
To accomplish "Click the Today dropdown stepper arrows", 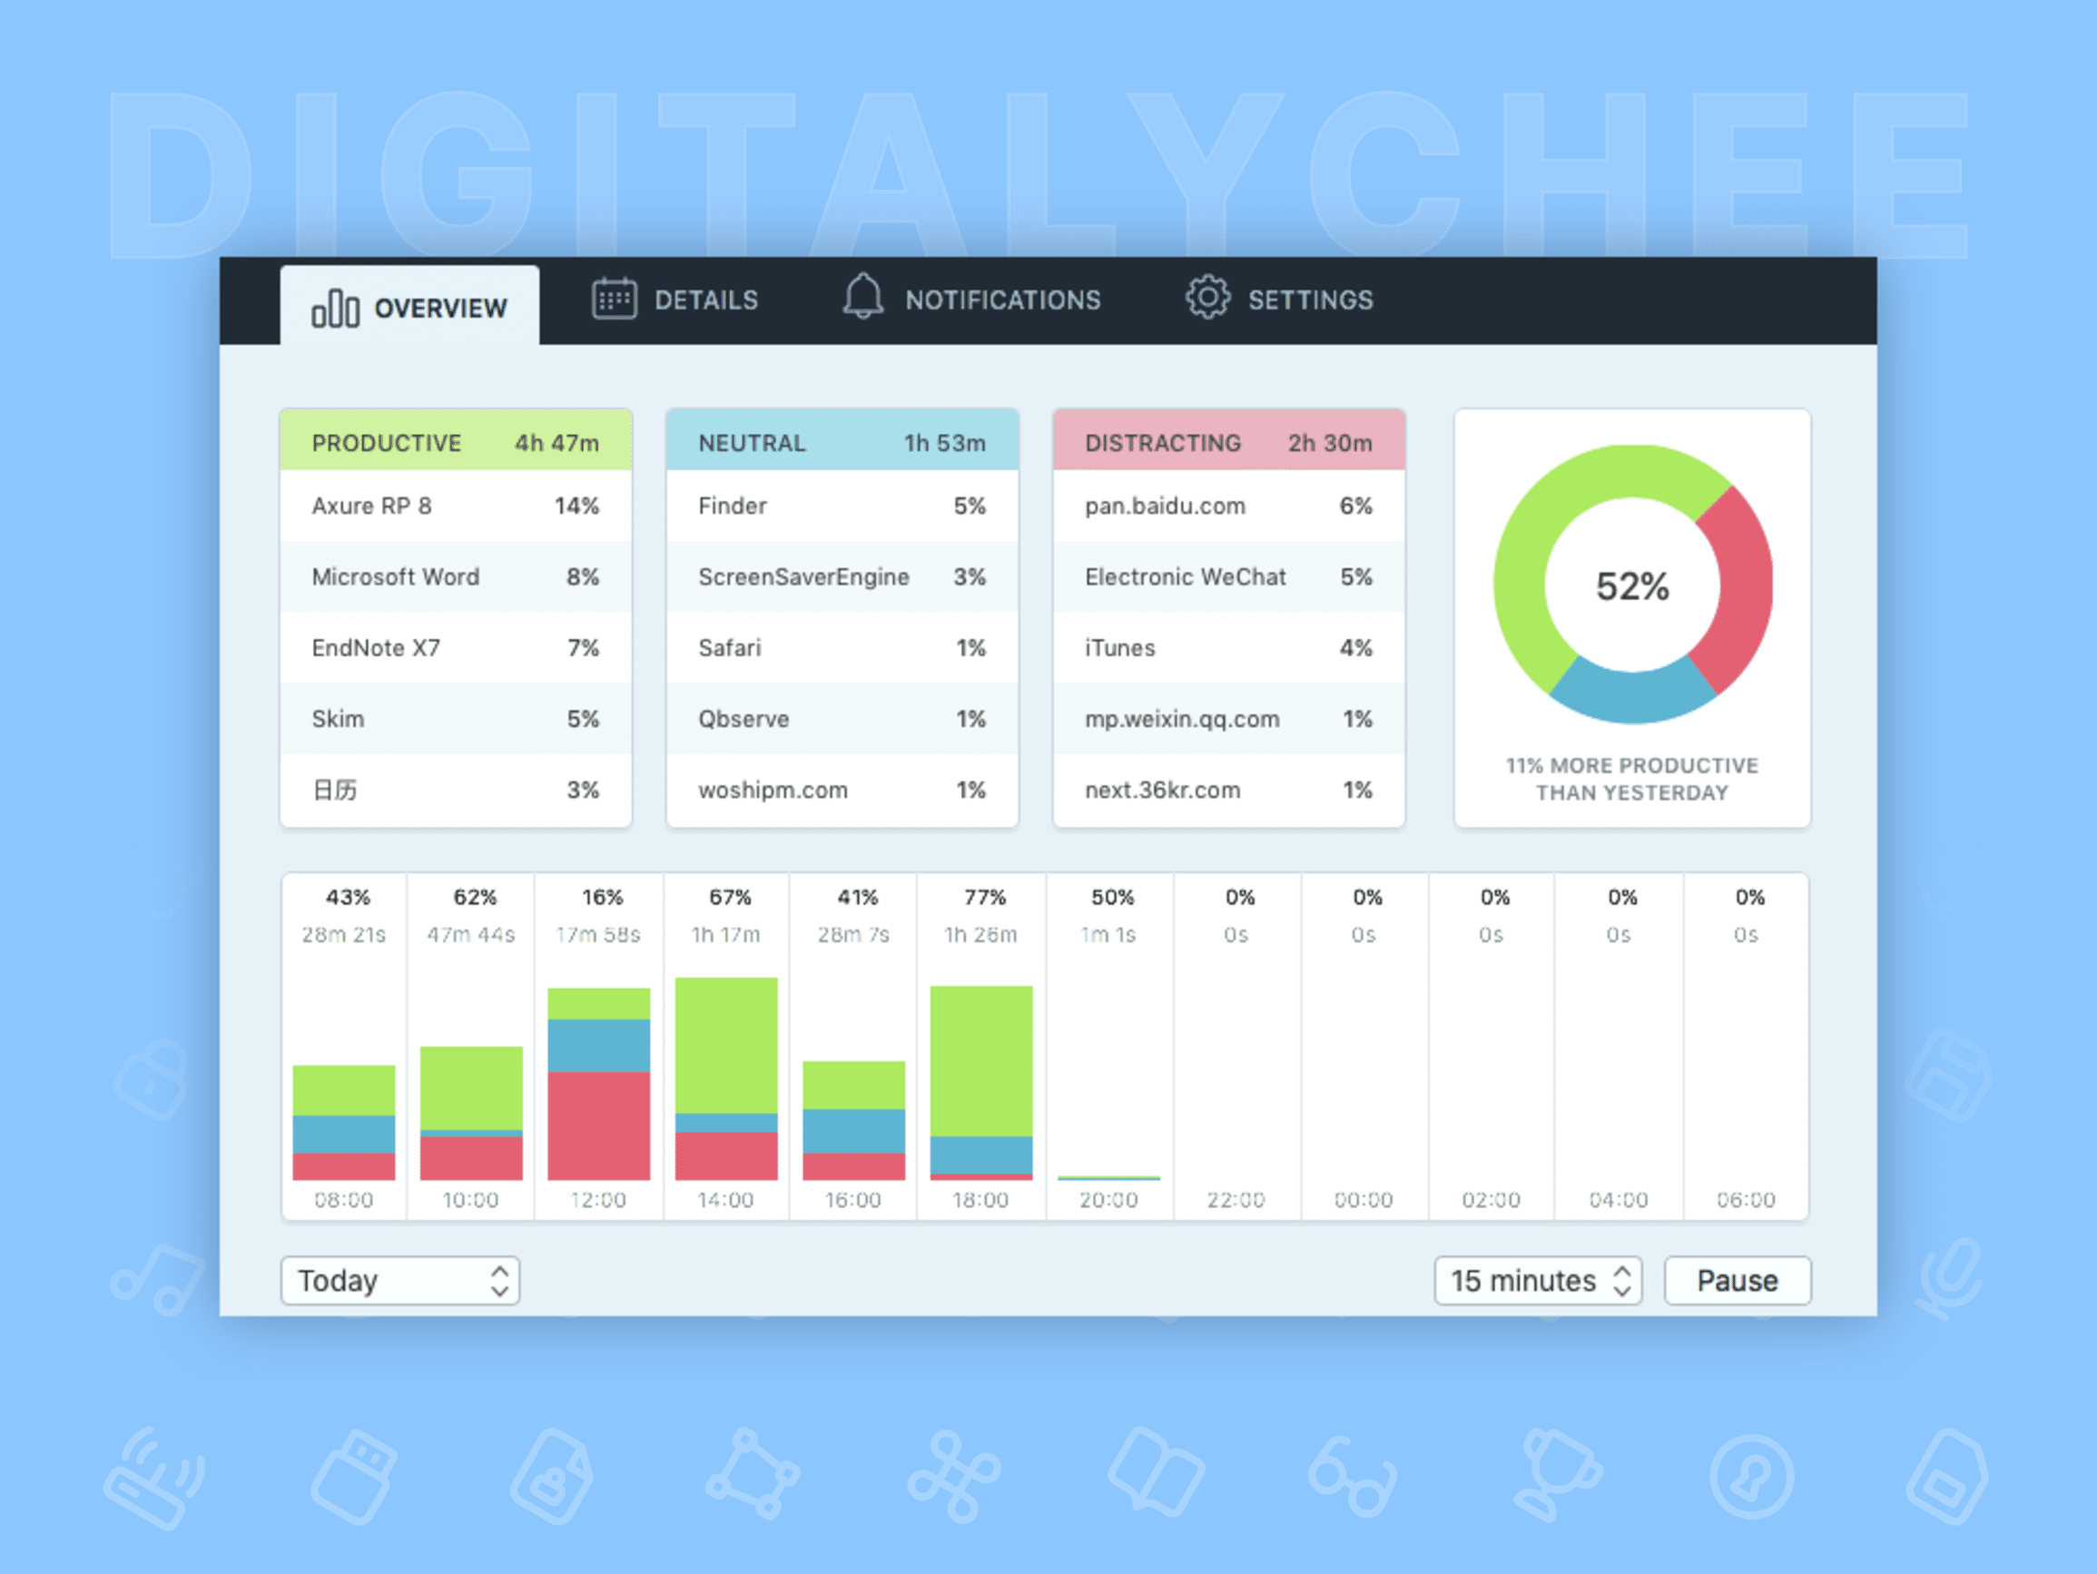I will click(499, 1281).
